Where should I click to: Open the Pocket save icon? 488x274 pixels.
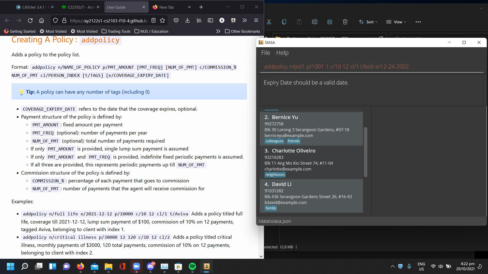pos(176,21)
